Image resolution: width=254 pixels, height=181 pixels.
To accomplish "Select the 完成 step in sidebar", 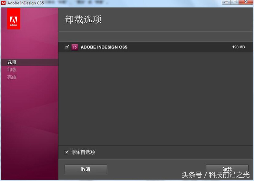I will [x=12, y=77].
